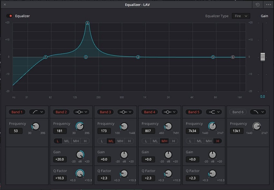Click the Band 1 Frequency knob

point(35,127)
